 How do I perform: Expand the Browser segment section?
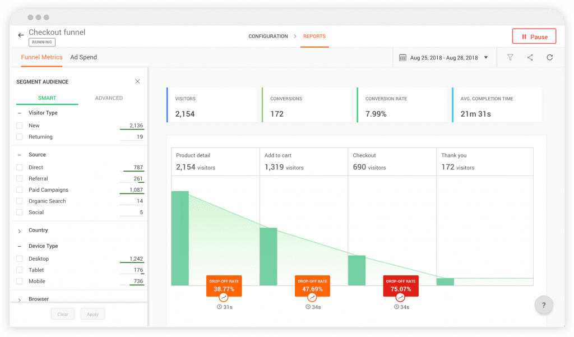[x=19, y=298]
